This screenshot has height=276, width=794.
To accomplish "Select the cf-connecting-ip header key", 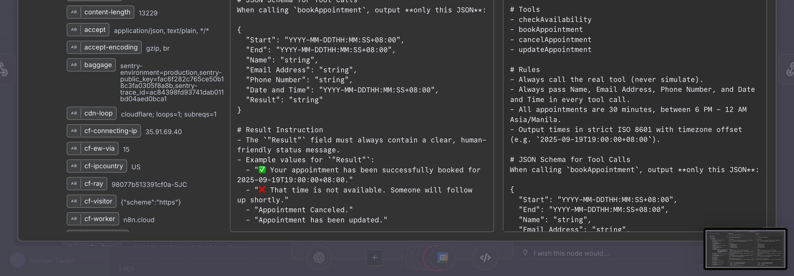I will (x=104, y=131).
